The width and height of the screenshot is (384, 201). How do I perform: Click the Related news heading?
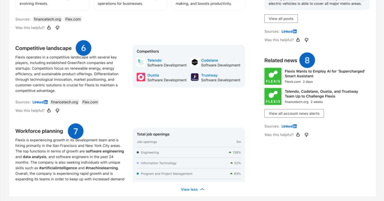tap(281, 60)
